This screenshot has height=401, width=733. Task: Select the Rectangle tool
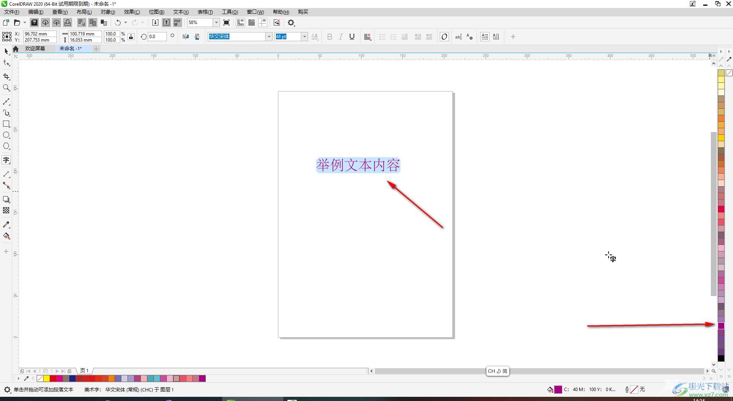click(6, 124)
